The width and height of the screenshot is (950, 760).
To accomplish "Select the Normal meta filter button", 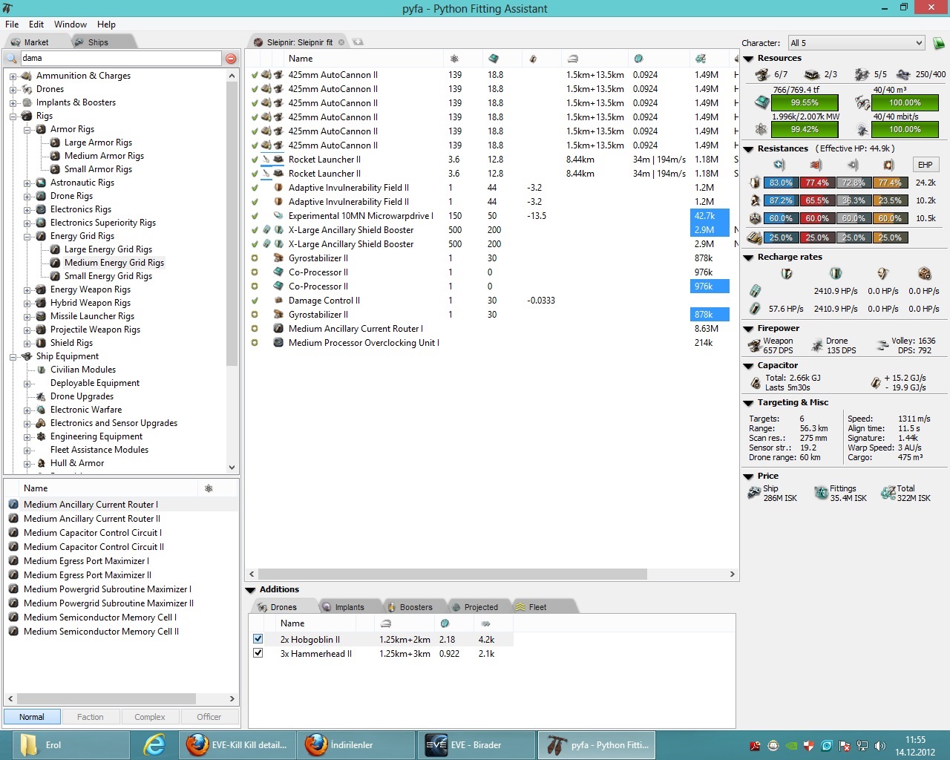I will [32, 717].
